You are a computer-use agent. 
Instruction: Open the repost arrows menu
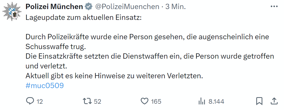87,101
